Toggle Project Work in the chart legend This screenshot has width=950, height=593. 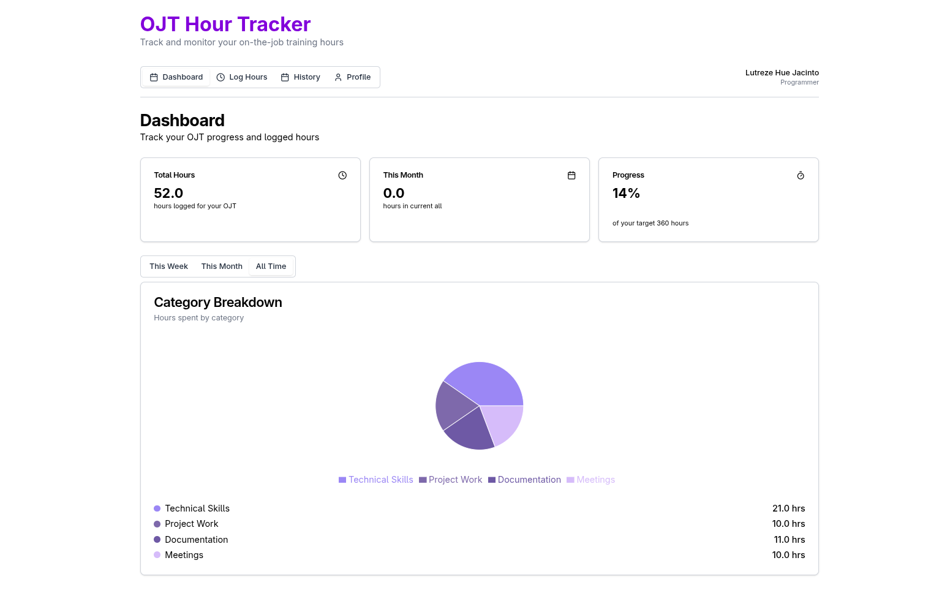coord(450,480)
